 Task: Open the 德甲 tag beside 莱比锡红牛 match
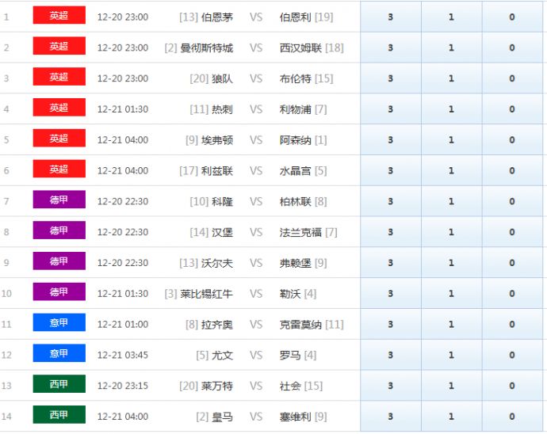click(x=59, y=291)
